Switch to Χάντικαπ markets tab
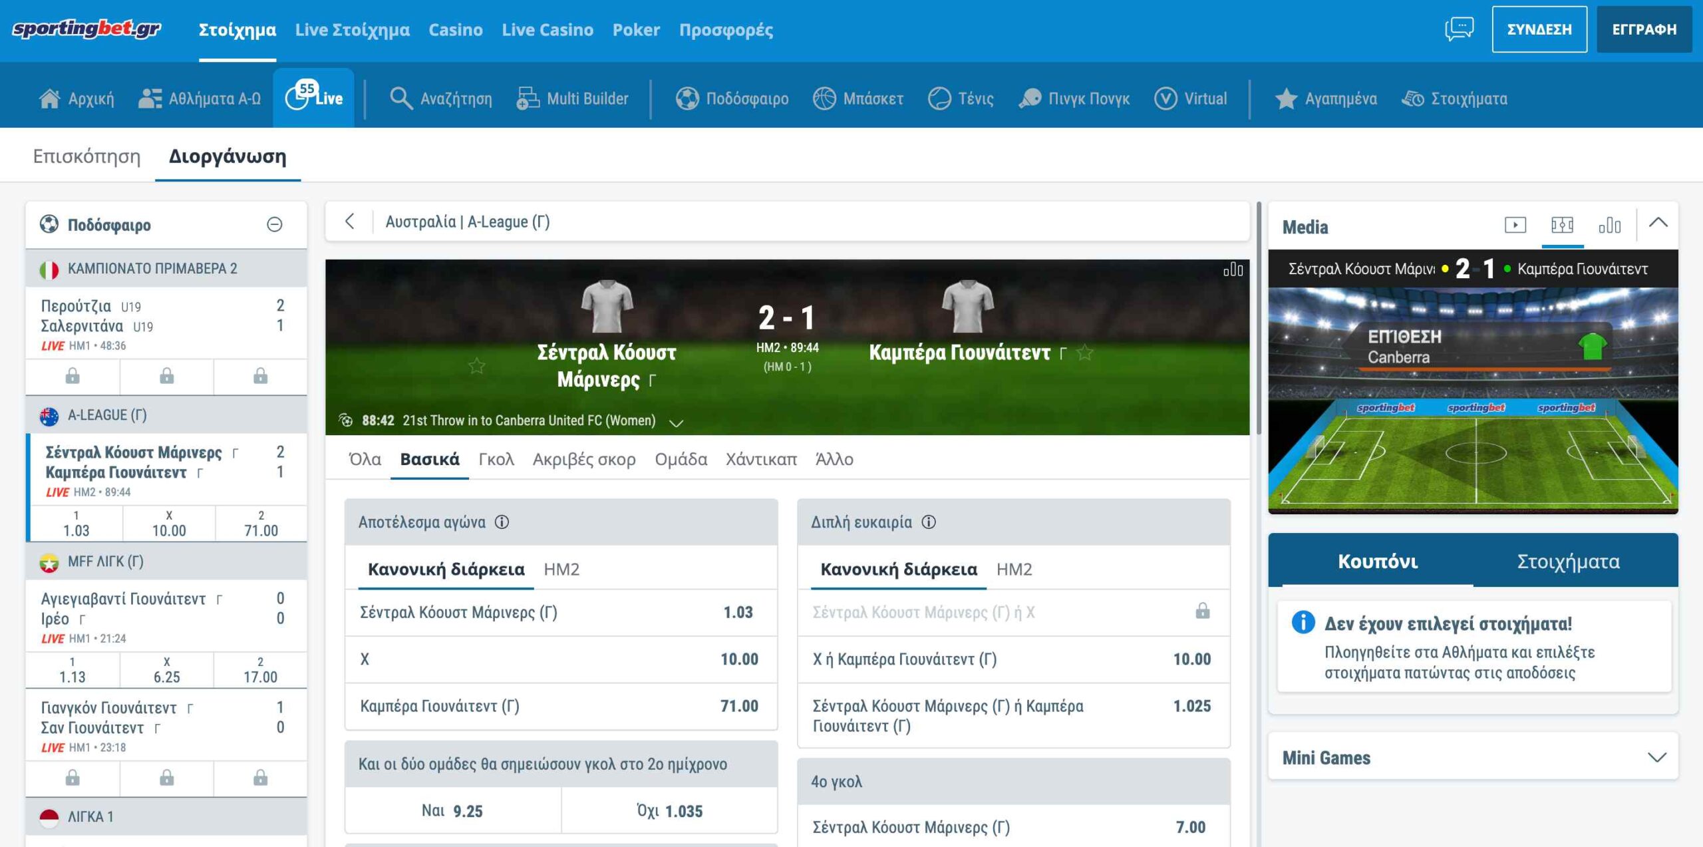Image resolution: width=1703 pixels, height=847 pixels. 761,459
